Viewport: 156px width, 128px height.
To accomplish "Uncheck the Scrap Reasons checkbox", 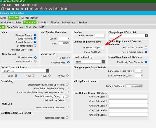I will coord(35,38).
